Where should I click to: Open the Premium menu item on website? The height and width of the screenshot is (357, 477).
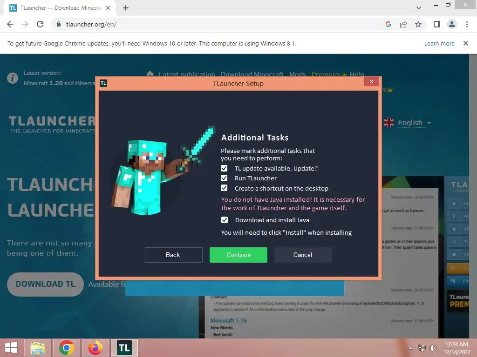tap(329, 74)
